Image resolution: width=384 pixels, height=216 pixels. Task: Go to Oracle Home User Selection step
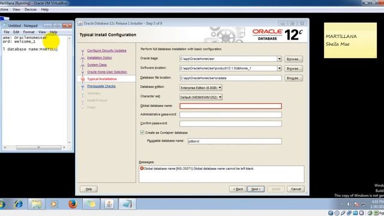click(107, 72)
